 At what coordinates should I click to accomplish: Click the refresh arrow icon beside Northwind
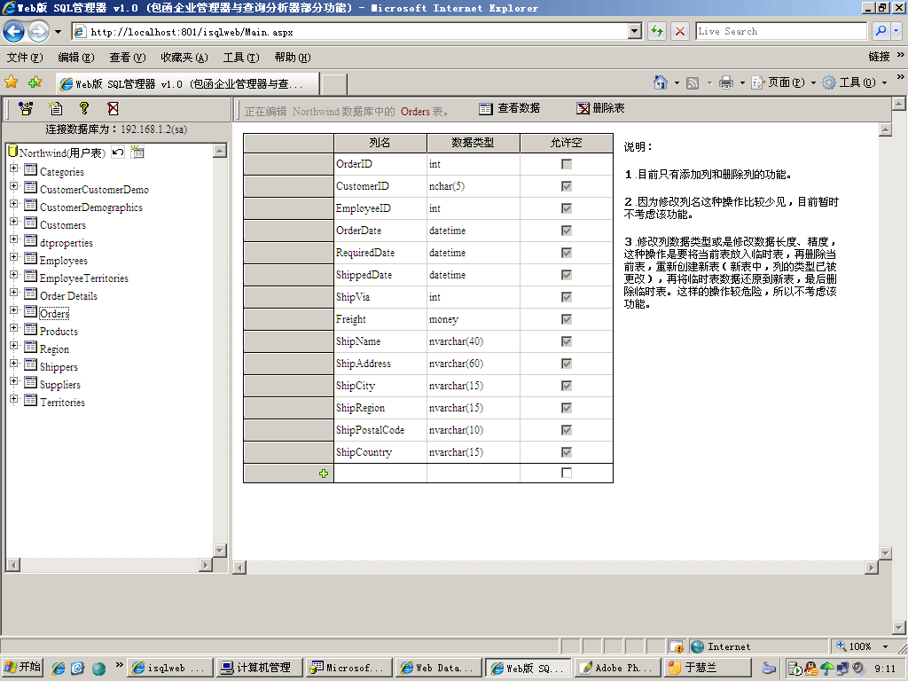(x=118, y=153)
